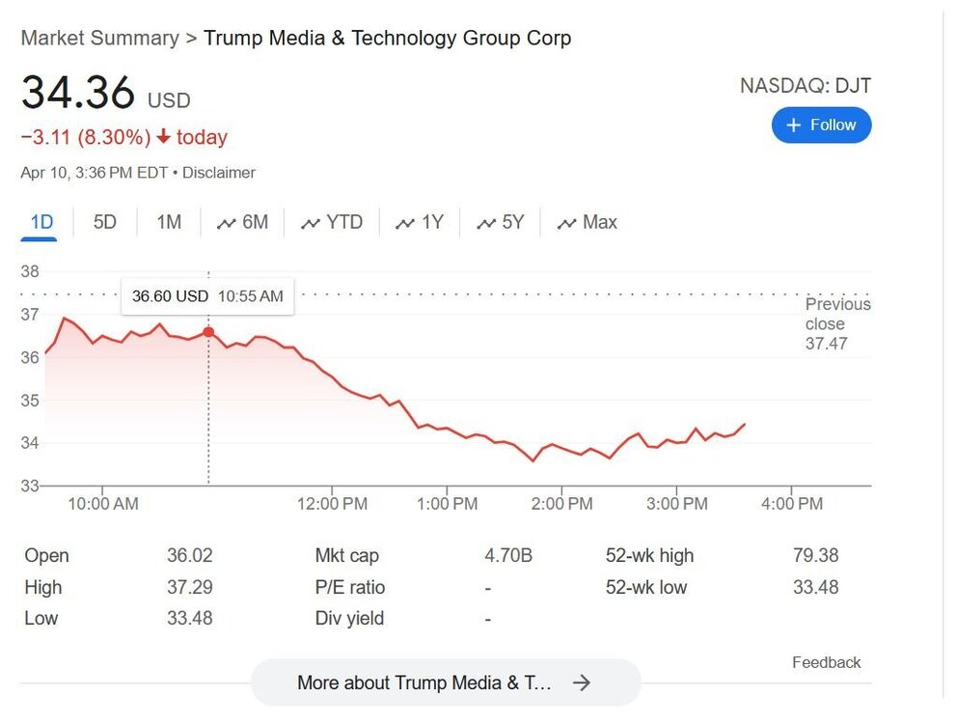The width and height of the screenshot is (956, 724).
Task: Click the Previous close 37.47 label
Action: coord(837,323)
